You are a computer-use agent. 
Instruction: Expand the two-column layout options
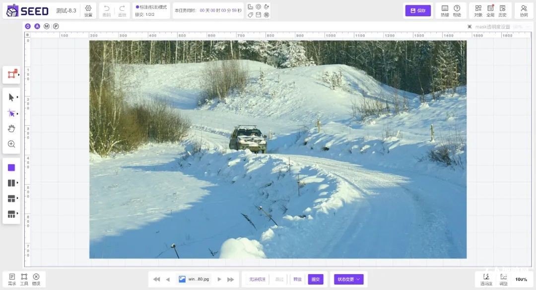[x=17, y=183]
